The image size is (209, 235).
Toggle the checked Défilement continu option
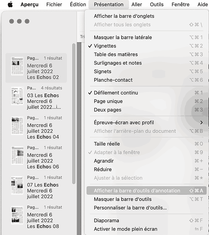146,93
